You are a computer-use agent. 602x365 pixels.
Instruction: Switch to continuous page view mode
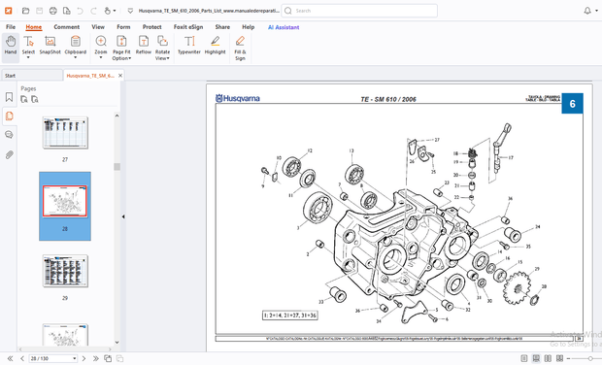536,358
